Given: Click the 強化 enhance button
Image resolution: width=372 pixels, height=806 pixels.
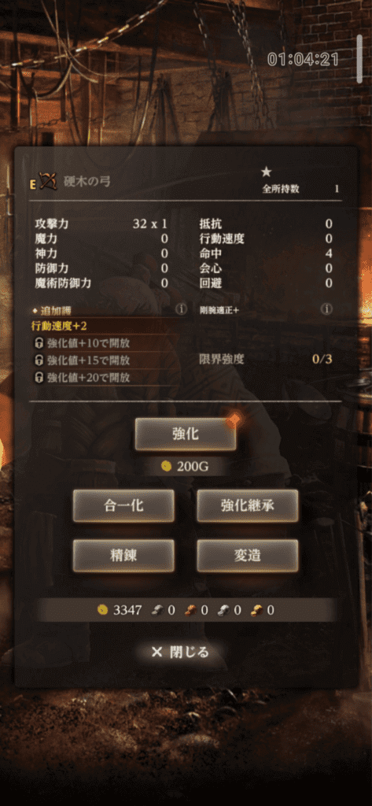Looking at the screenshot, I should coord(186,434).
